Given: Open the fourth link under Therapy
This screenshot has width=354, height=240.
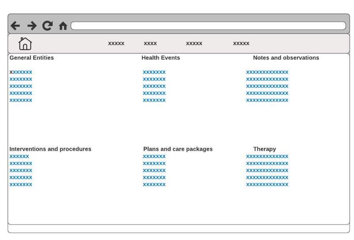Looking at the screenshot, I should pos(267,178).
